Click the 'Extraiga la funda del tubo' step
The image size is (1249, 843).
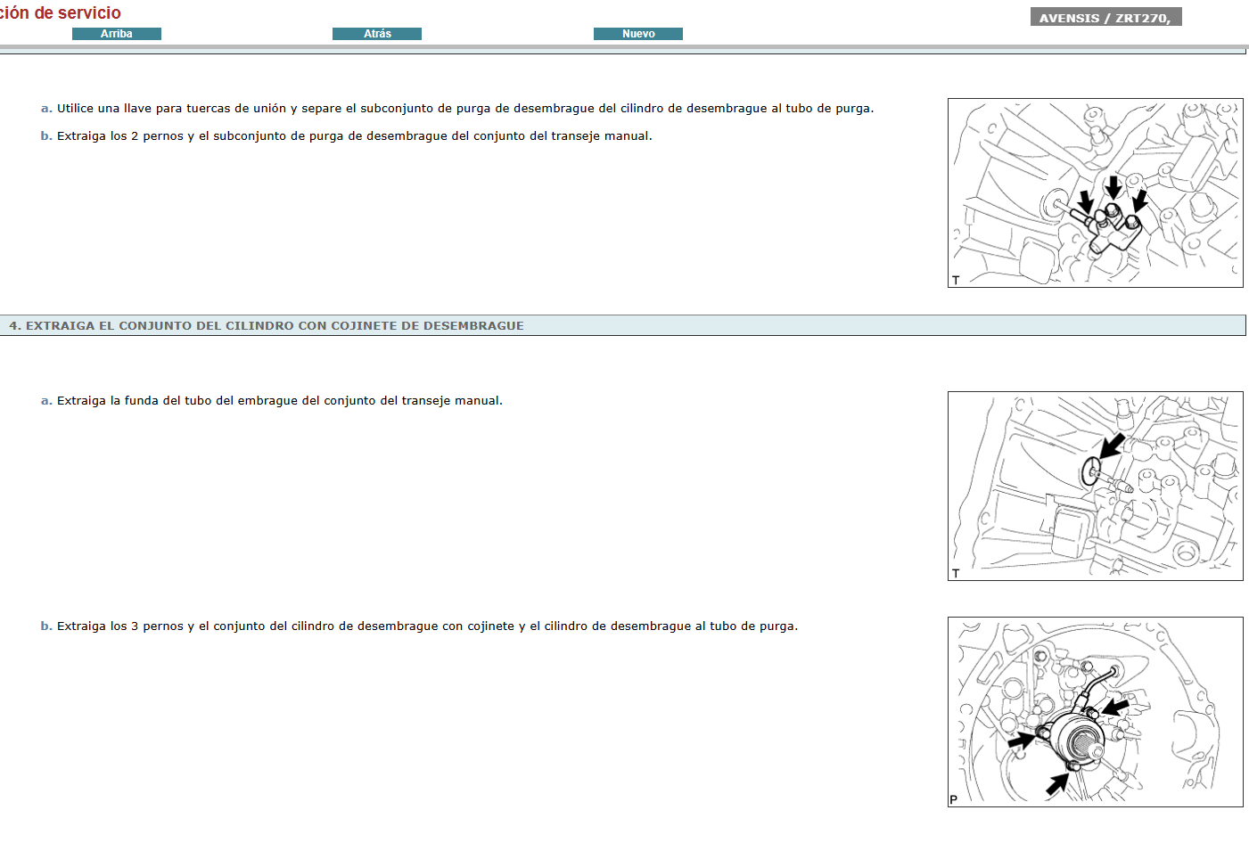click(279, 401)
